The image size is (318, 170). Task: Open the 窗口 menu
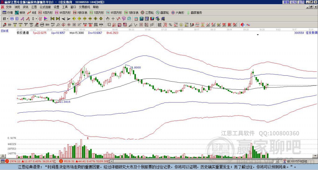click(x=73, y=7)
